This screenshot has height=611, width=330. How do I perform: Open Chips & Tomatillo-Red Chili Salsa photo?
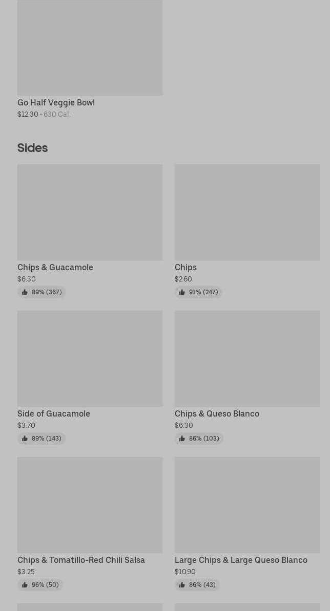[x=90, y=505]
